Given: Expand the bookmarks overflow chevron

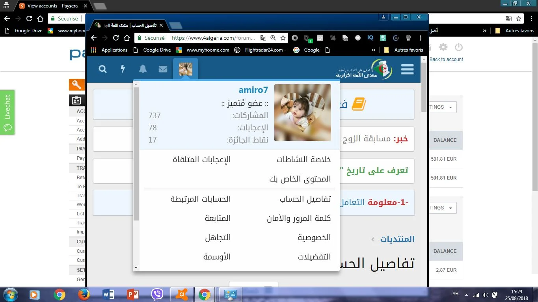Looking at the screenshot, I should click(373, 50).
